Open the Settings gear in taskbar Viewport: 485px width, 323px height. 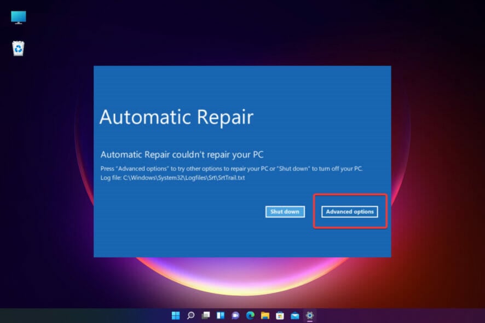[310, 315]
